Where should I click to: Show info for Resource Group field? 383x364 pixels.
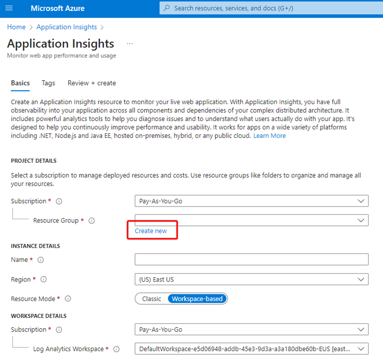92,221
